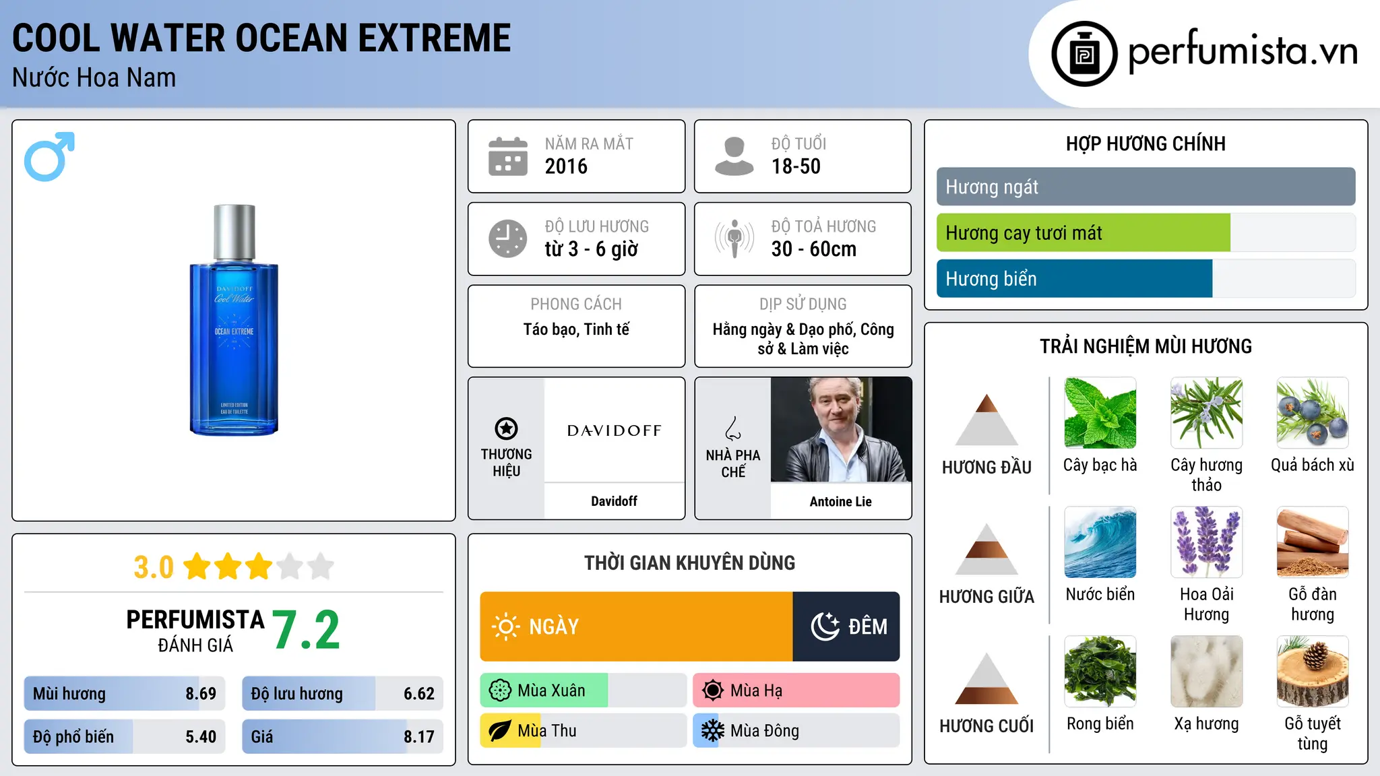Click the base-note pyramid icon above Hương cuối

point(986,678)
